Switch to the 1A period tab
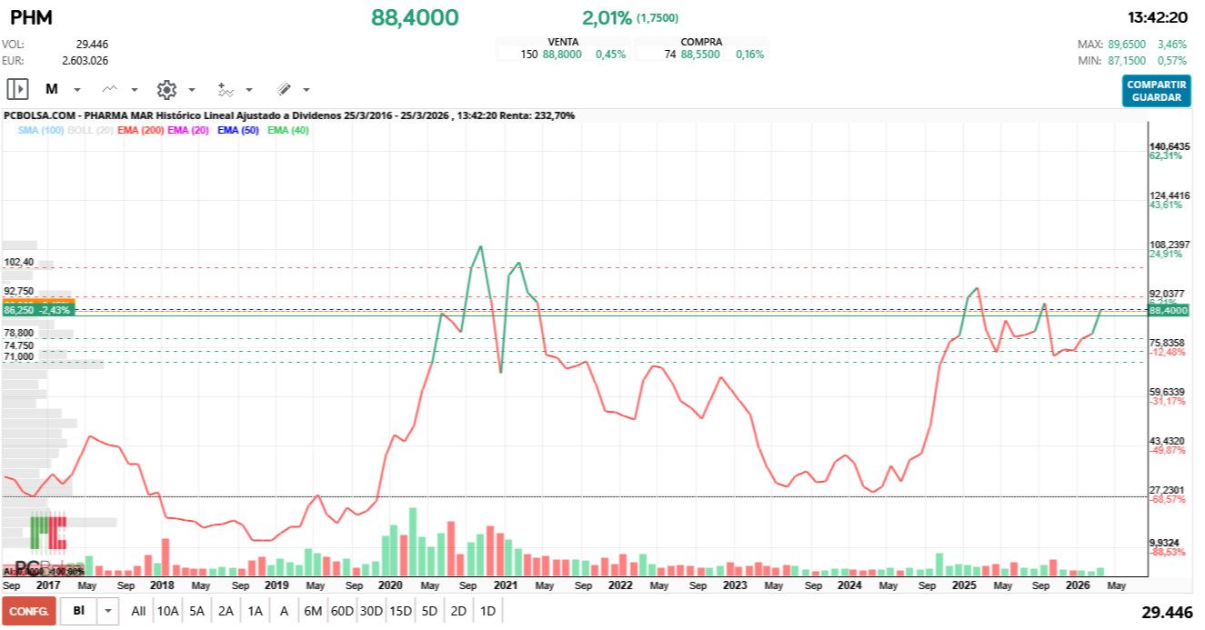The image size is (1205, 630). coord(253,610)
